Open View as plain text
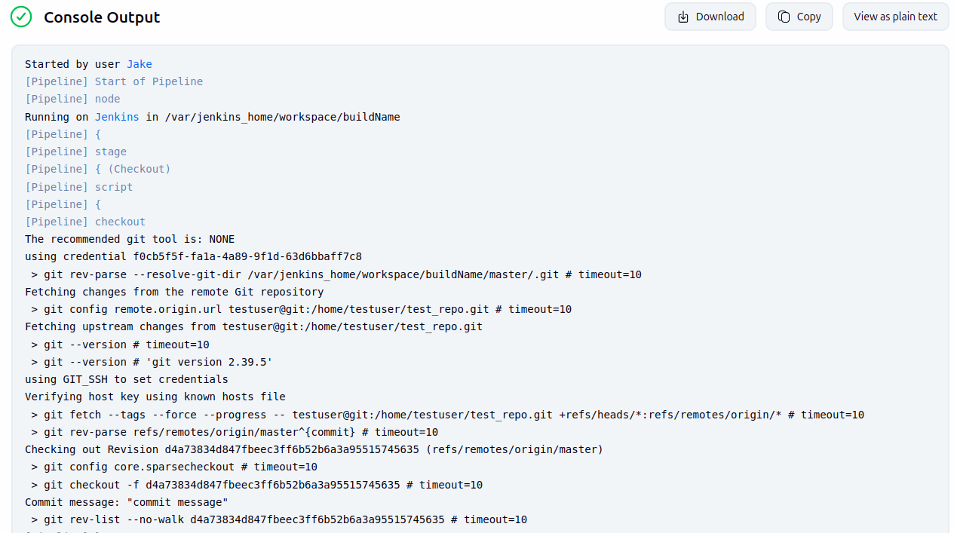Viewport: 954px width, 533px height. [895, 17]
